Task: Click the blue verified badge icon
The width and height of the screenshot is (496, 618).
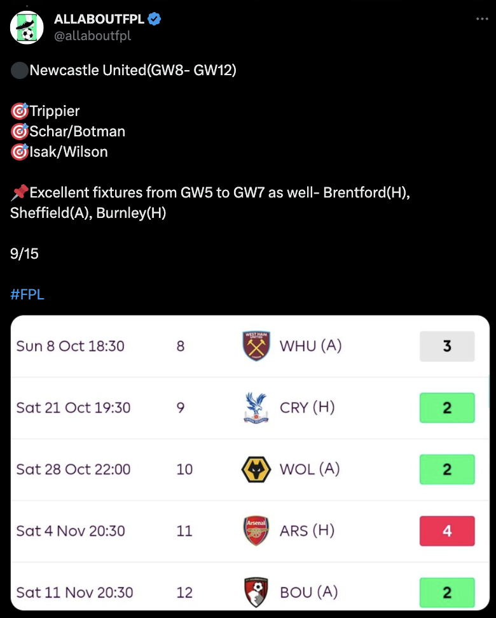Action: [154, 19]
